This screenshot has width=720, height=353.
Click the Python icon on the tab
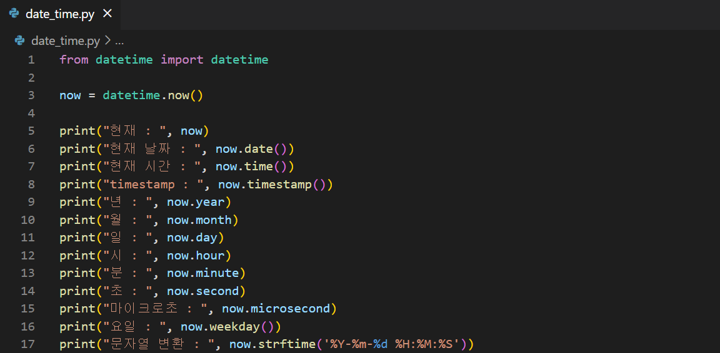click(x=14, y=14)
